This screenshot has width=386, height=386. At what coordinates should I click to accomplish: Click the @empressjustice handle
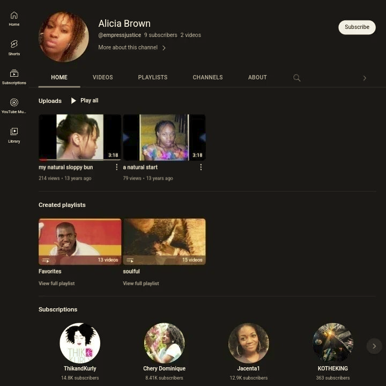tap(120, 35)
